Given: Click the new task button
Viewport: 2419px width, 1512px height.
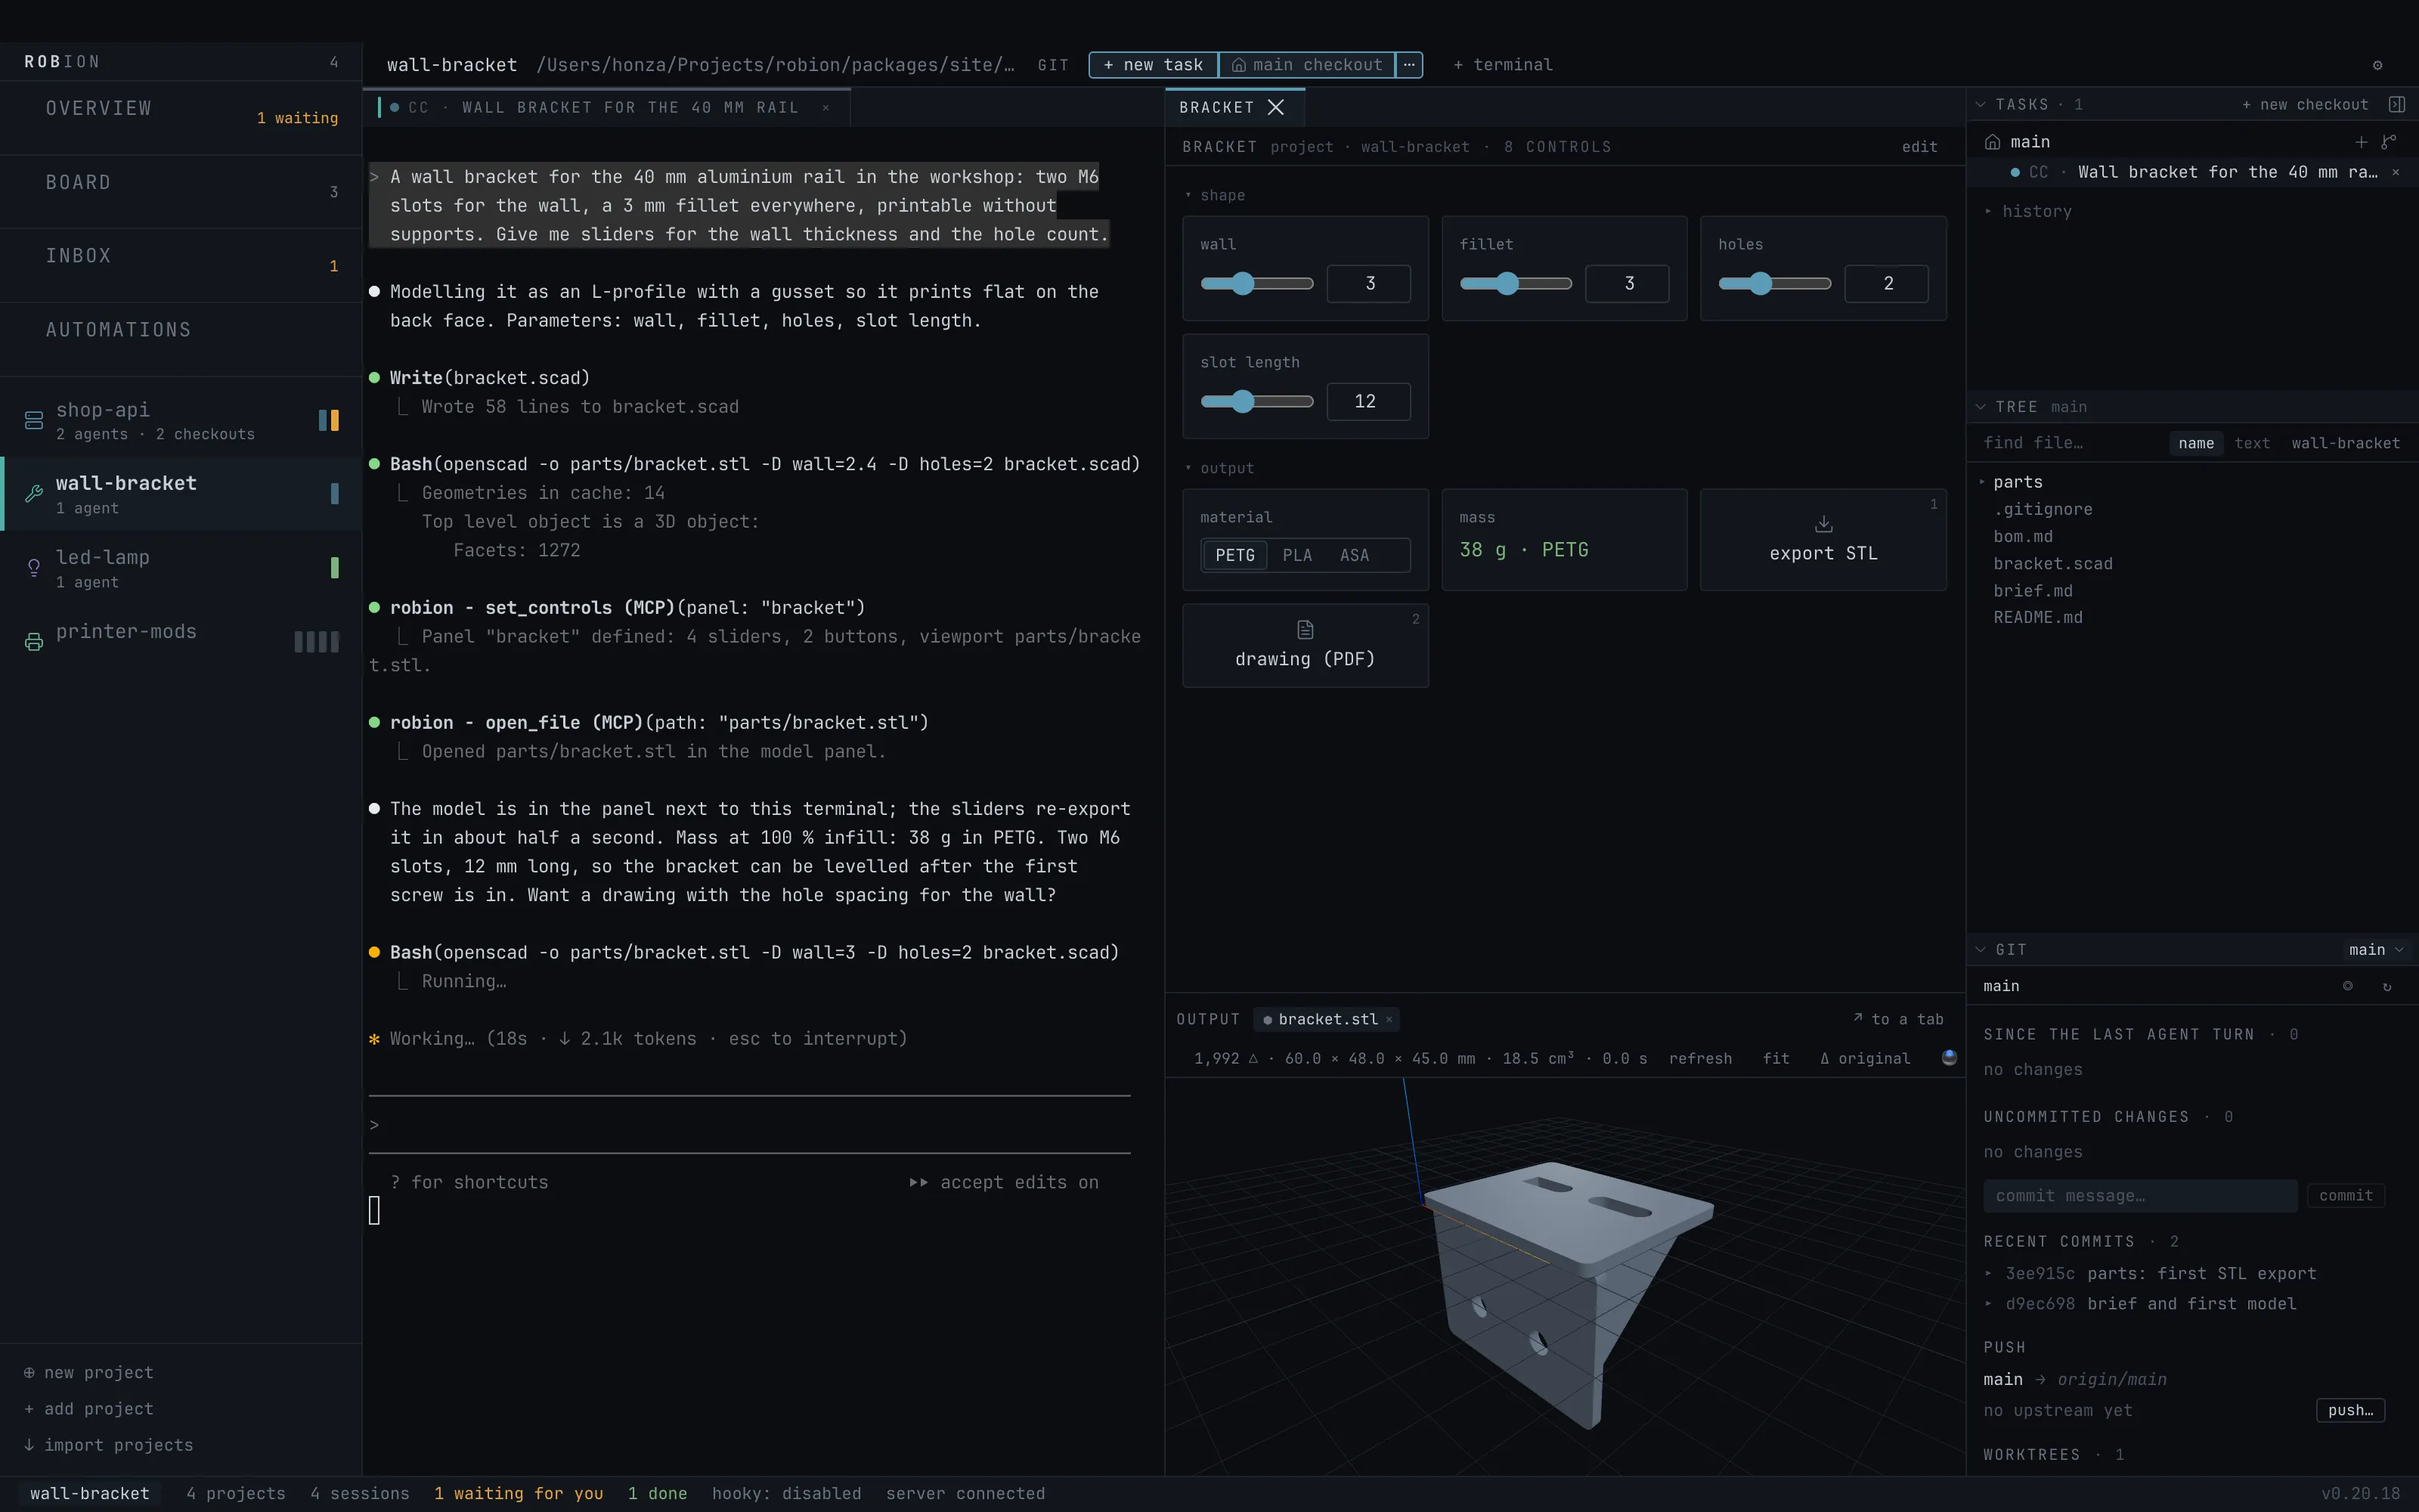Looking at the screenshot, I should pos(1154,65).
